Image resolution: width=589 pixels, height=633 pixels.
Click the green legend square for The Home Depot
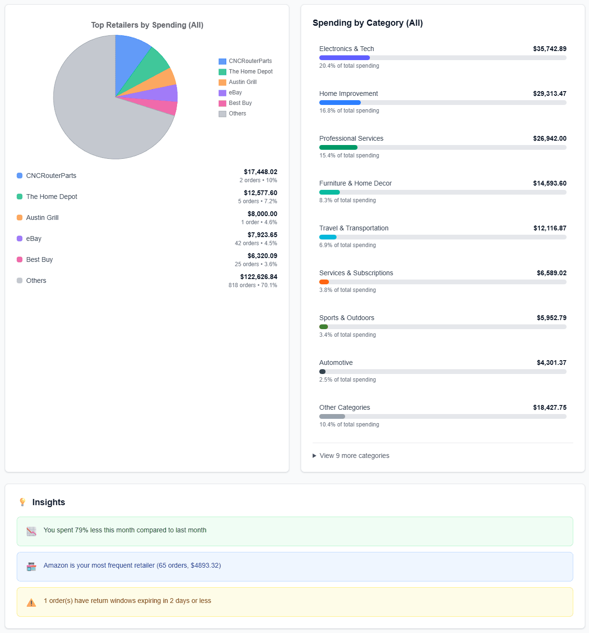pos(221,71)
